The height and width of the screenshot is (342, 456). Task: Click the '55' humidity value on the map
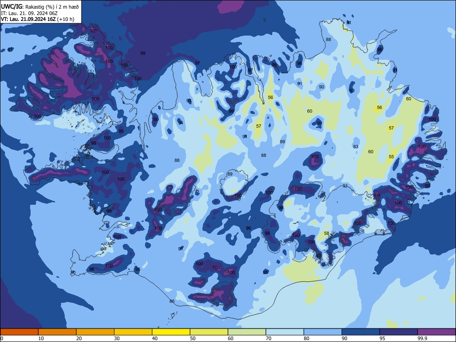[391, 157]
